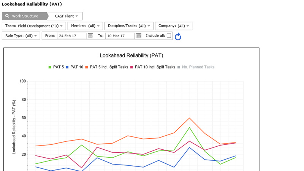Open the From date calendar picker
Image resolution: width=304 pixels, height=171 pixels.
[90, 36]
